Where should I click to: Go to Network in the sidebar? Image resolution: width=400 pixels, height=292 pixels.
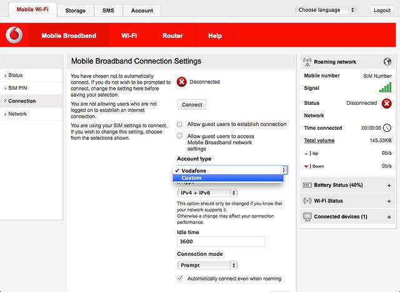[x=31, y=114]
